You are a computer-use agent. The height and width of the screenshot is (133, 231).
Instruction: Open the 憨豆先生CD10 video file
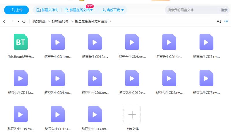click(132, 78)
